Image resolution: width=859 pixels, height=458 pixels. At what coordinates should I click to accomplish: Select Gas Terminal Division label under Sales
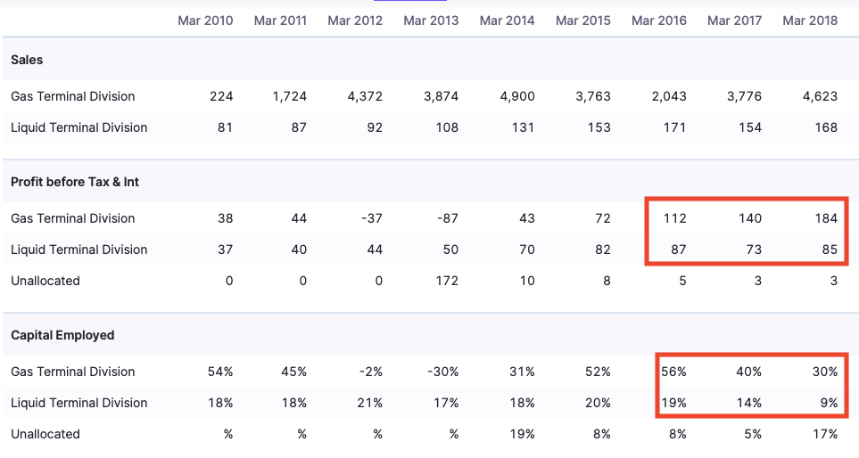click(73, 96)
